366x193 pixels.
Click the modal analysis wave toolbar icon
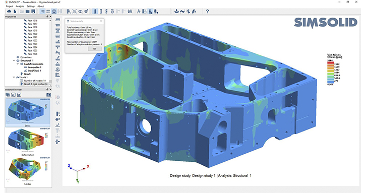182,11
